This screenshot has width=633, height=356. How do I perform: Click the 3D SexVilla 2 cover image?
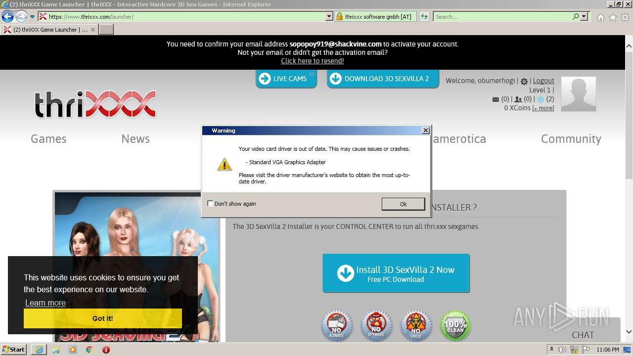pos(136,267)
